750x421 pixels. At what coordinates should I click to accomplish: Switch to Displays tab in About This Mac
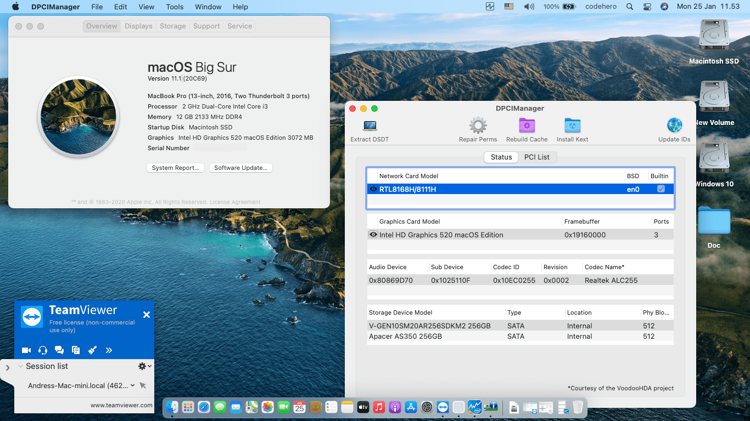[138, 26]
